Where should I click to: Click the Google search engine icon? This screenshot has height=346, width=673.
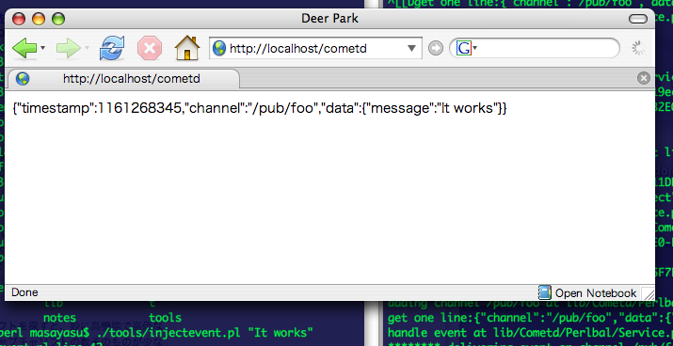(x=463, y=48)
